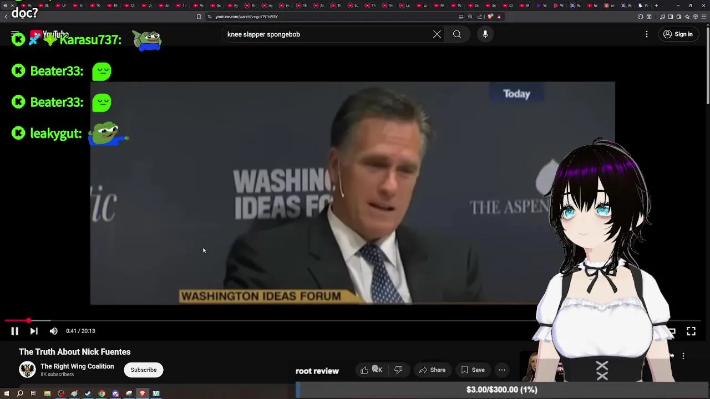The height and width of the screenshot is (399, 710).
Task: Switch to Brave browser on taskbar
Action: (143, 393)
